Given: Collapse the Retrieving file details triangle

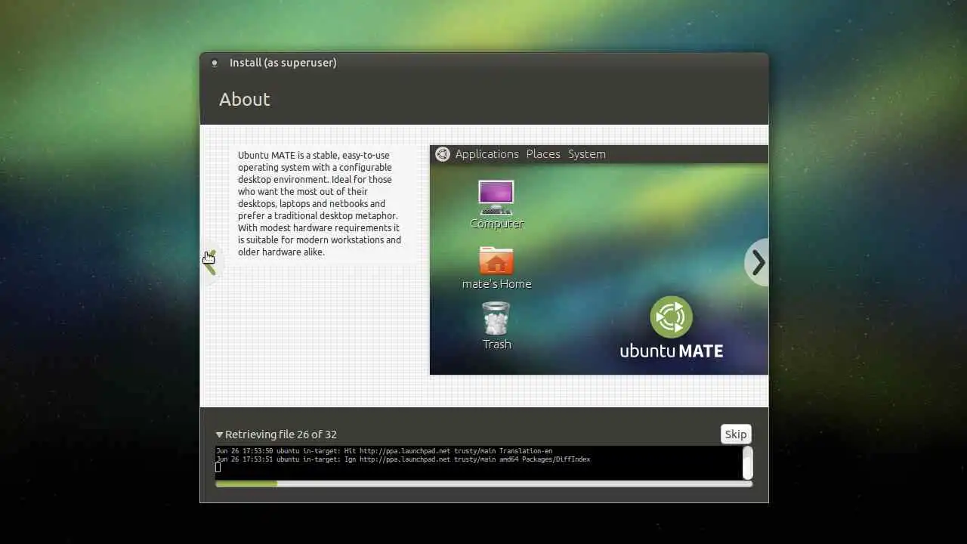Looking at the screenshot, I should (219, 434).
